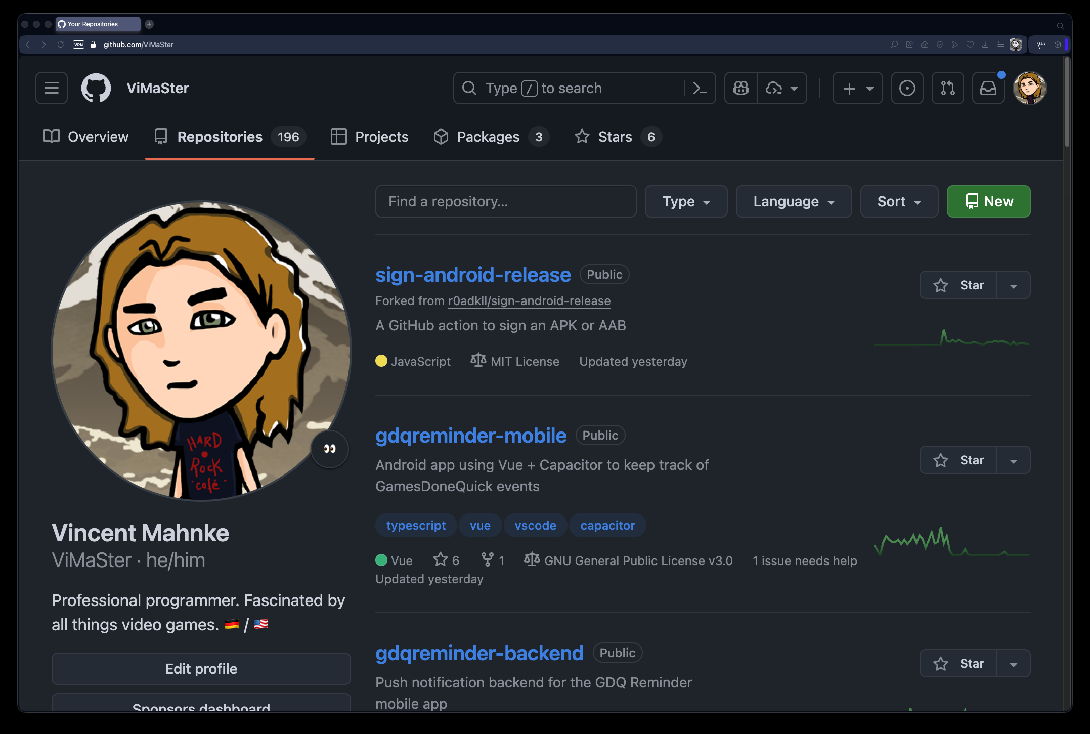
Task: Open the hamburger navigation menu
Action: click(x=52, y=88)
